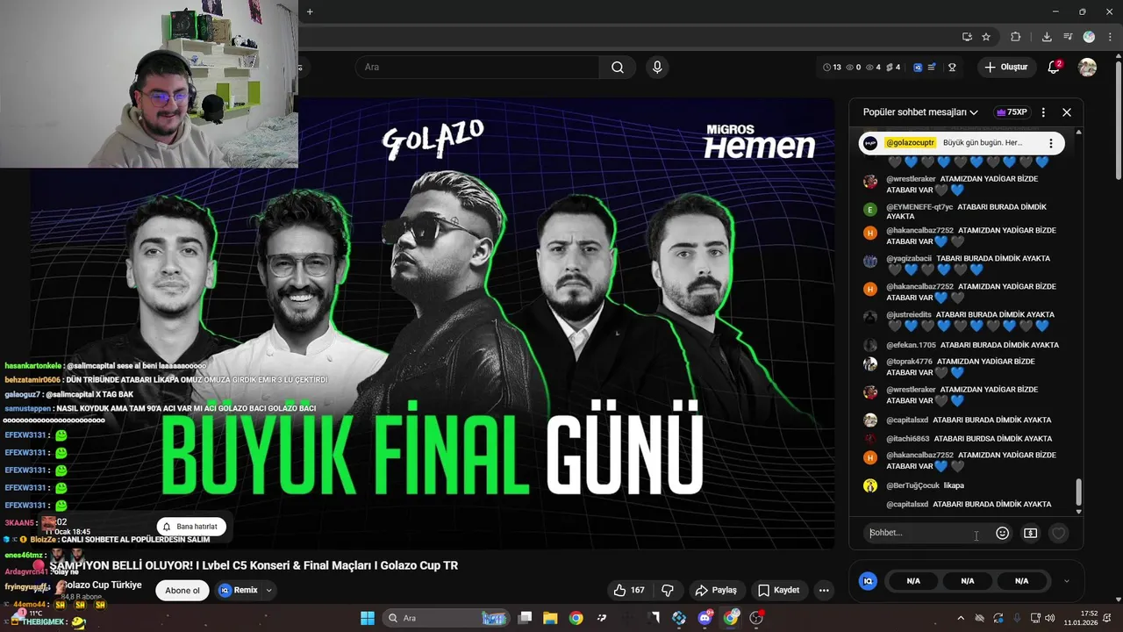Open the notifications bell

pyautogui.click(x=1055, y=68)
